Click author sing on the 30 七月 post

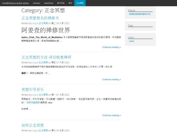click(34, 130)
